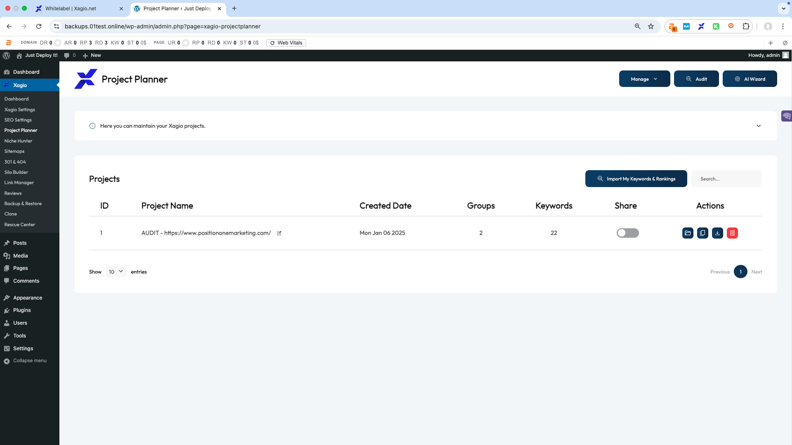792x445 pixels.
Task: Click the plus icon on Ahrefs toolbar
Action: [771, 43]
